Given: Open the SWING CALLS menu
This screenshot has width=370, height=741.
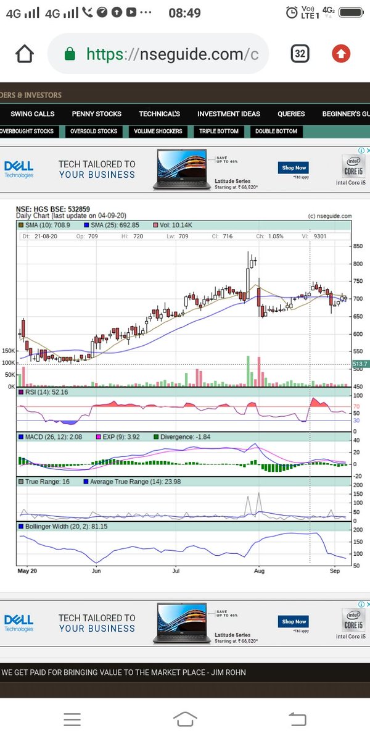Looking at the screenshot, I should pyautogui.click(x=33, y=114).
